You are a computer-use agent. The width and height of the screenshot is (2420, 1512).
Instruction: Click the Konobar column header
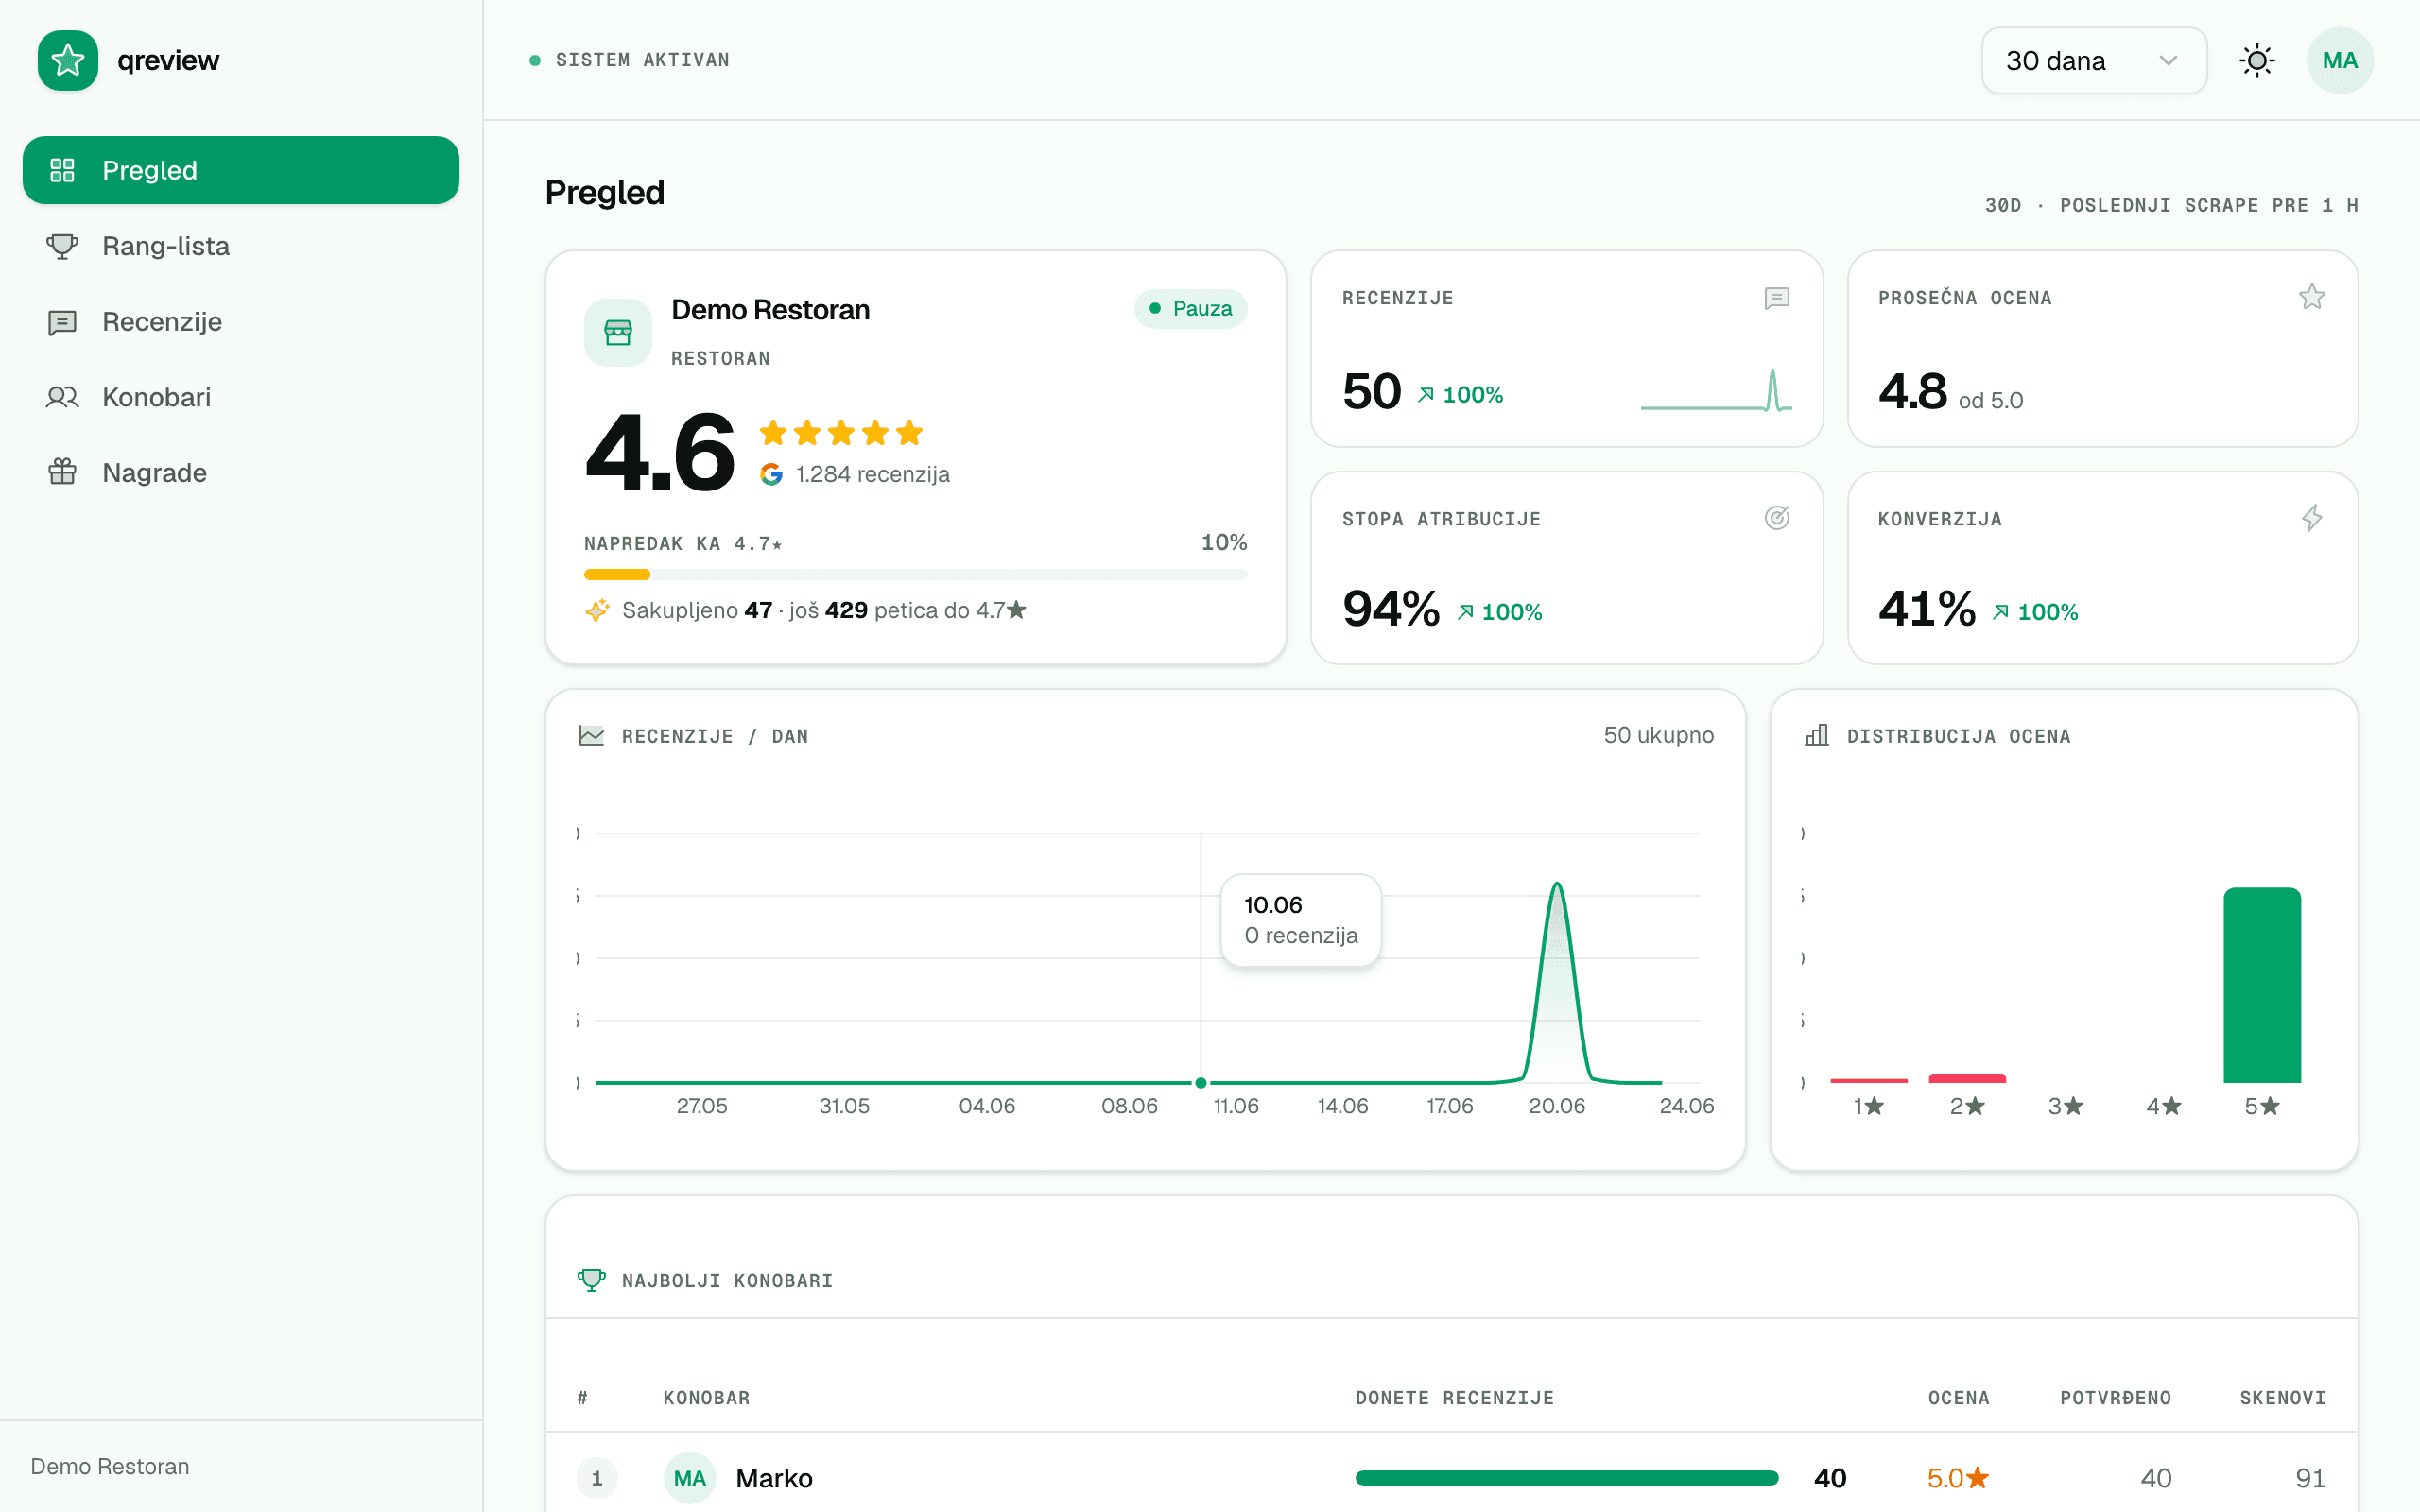[x=707, y=1398]
